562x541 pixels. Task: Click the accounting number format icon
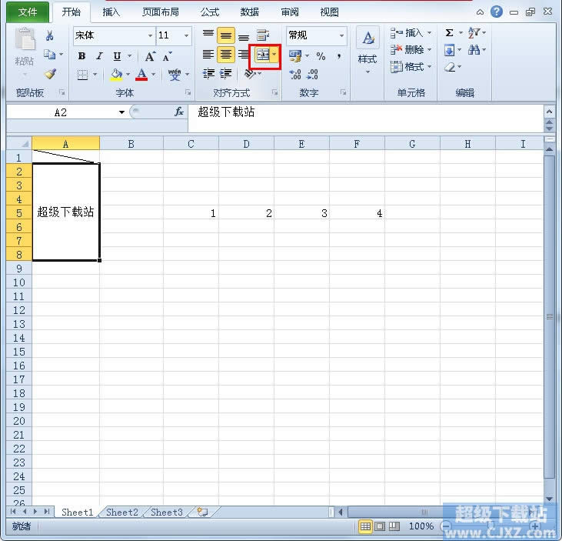[295, 56]
